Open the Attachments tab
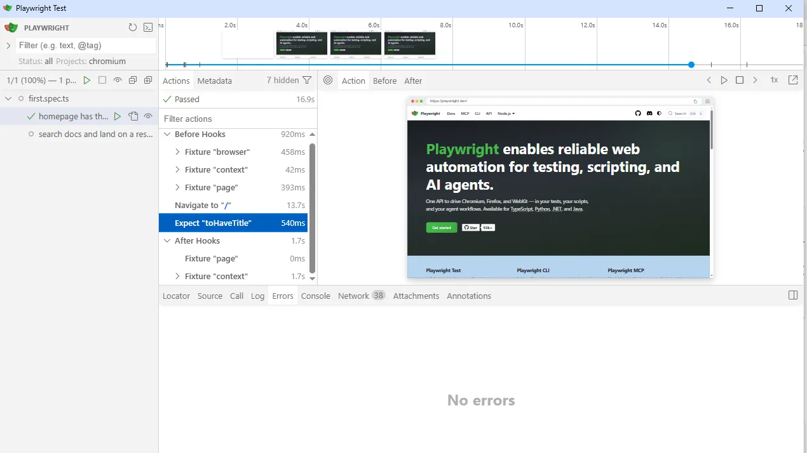 (416, 296)
